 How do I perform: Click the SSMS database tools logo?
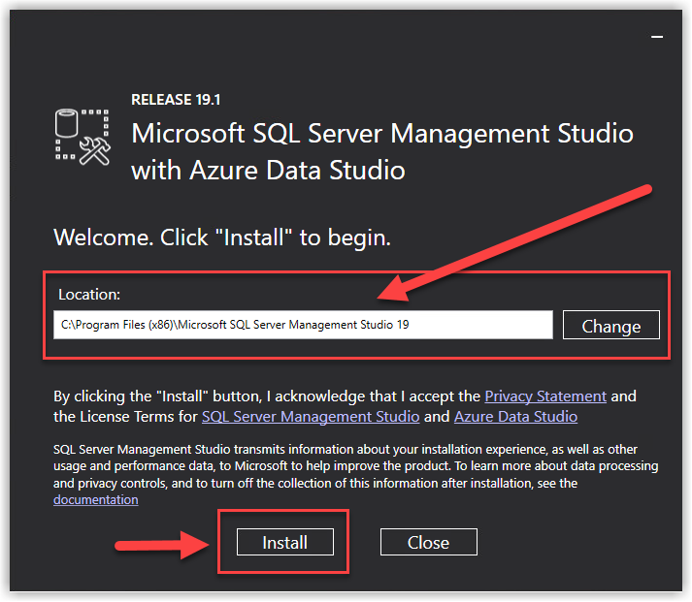pyautogui.click(x=82, y=137)
